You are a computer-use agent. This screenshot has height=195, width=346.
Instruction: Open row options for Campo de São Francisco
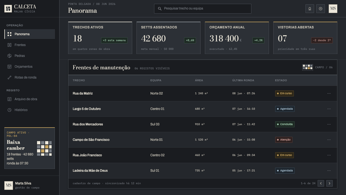click(x=329, y=140)
